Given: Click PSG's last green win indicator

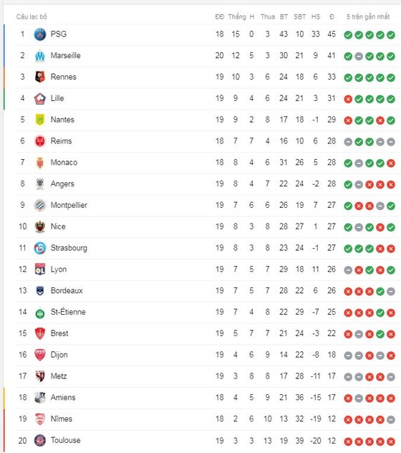Looking at the screenshot, I should point(391,35).
